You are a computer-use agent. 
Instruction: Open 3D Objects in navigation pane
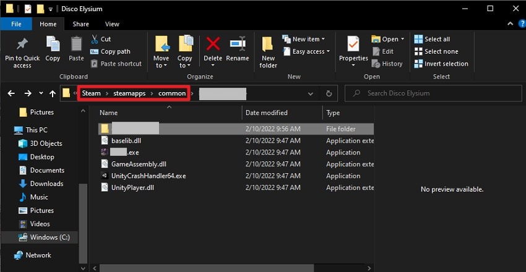click(40, 143)
